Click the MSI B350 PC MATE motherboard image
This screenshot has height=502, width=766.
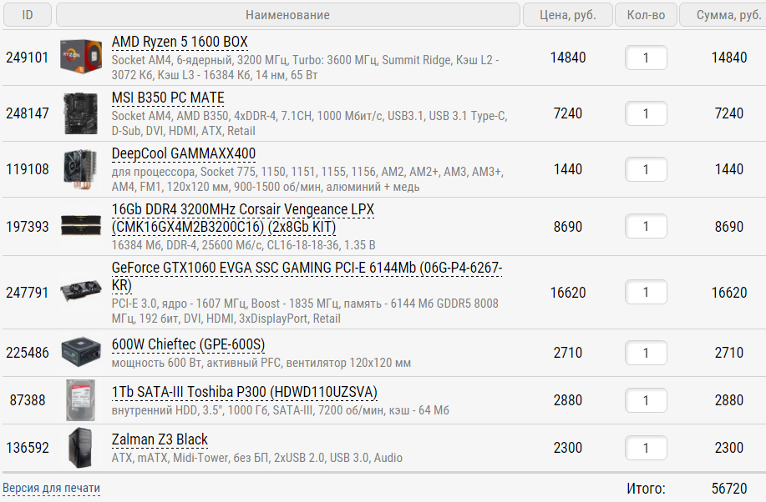(x=81, y=113)
